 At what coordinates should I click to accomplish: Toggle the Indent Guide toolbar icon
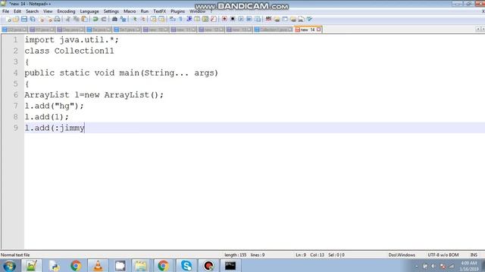click(x=189, y=19)
